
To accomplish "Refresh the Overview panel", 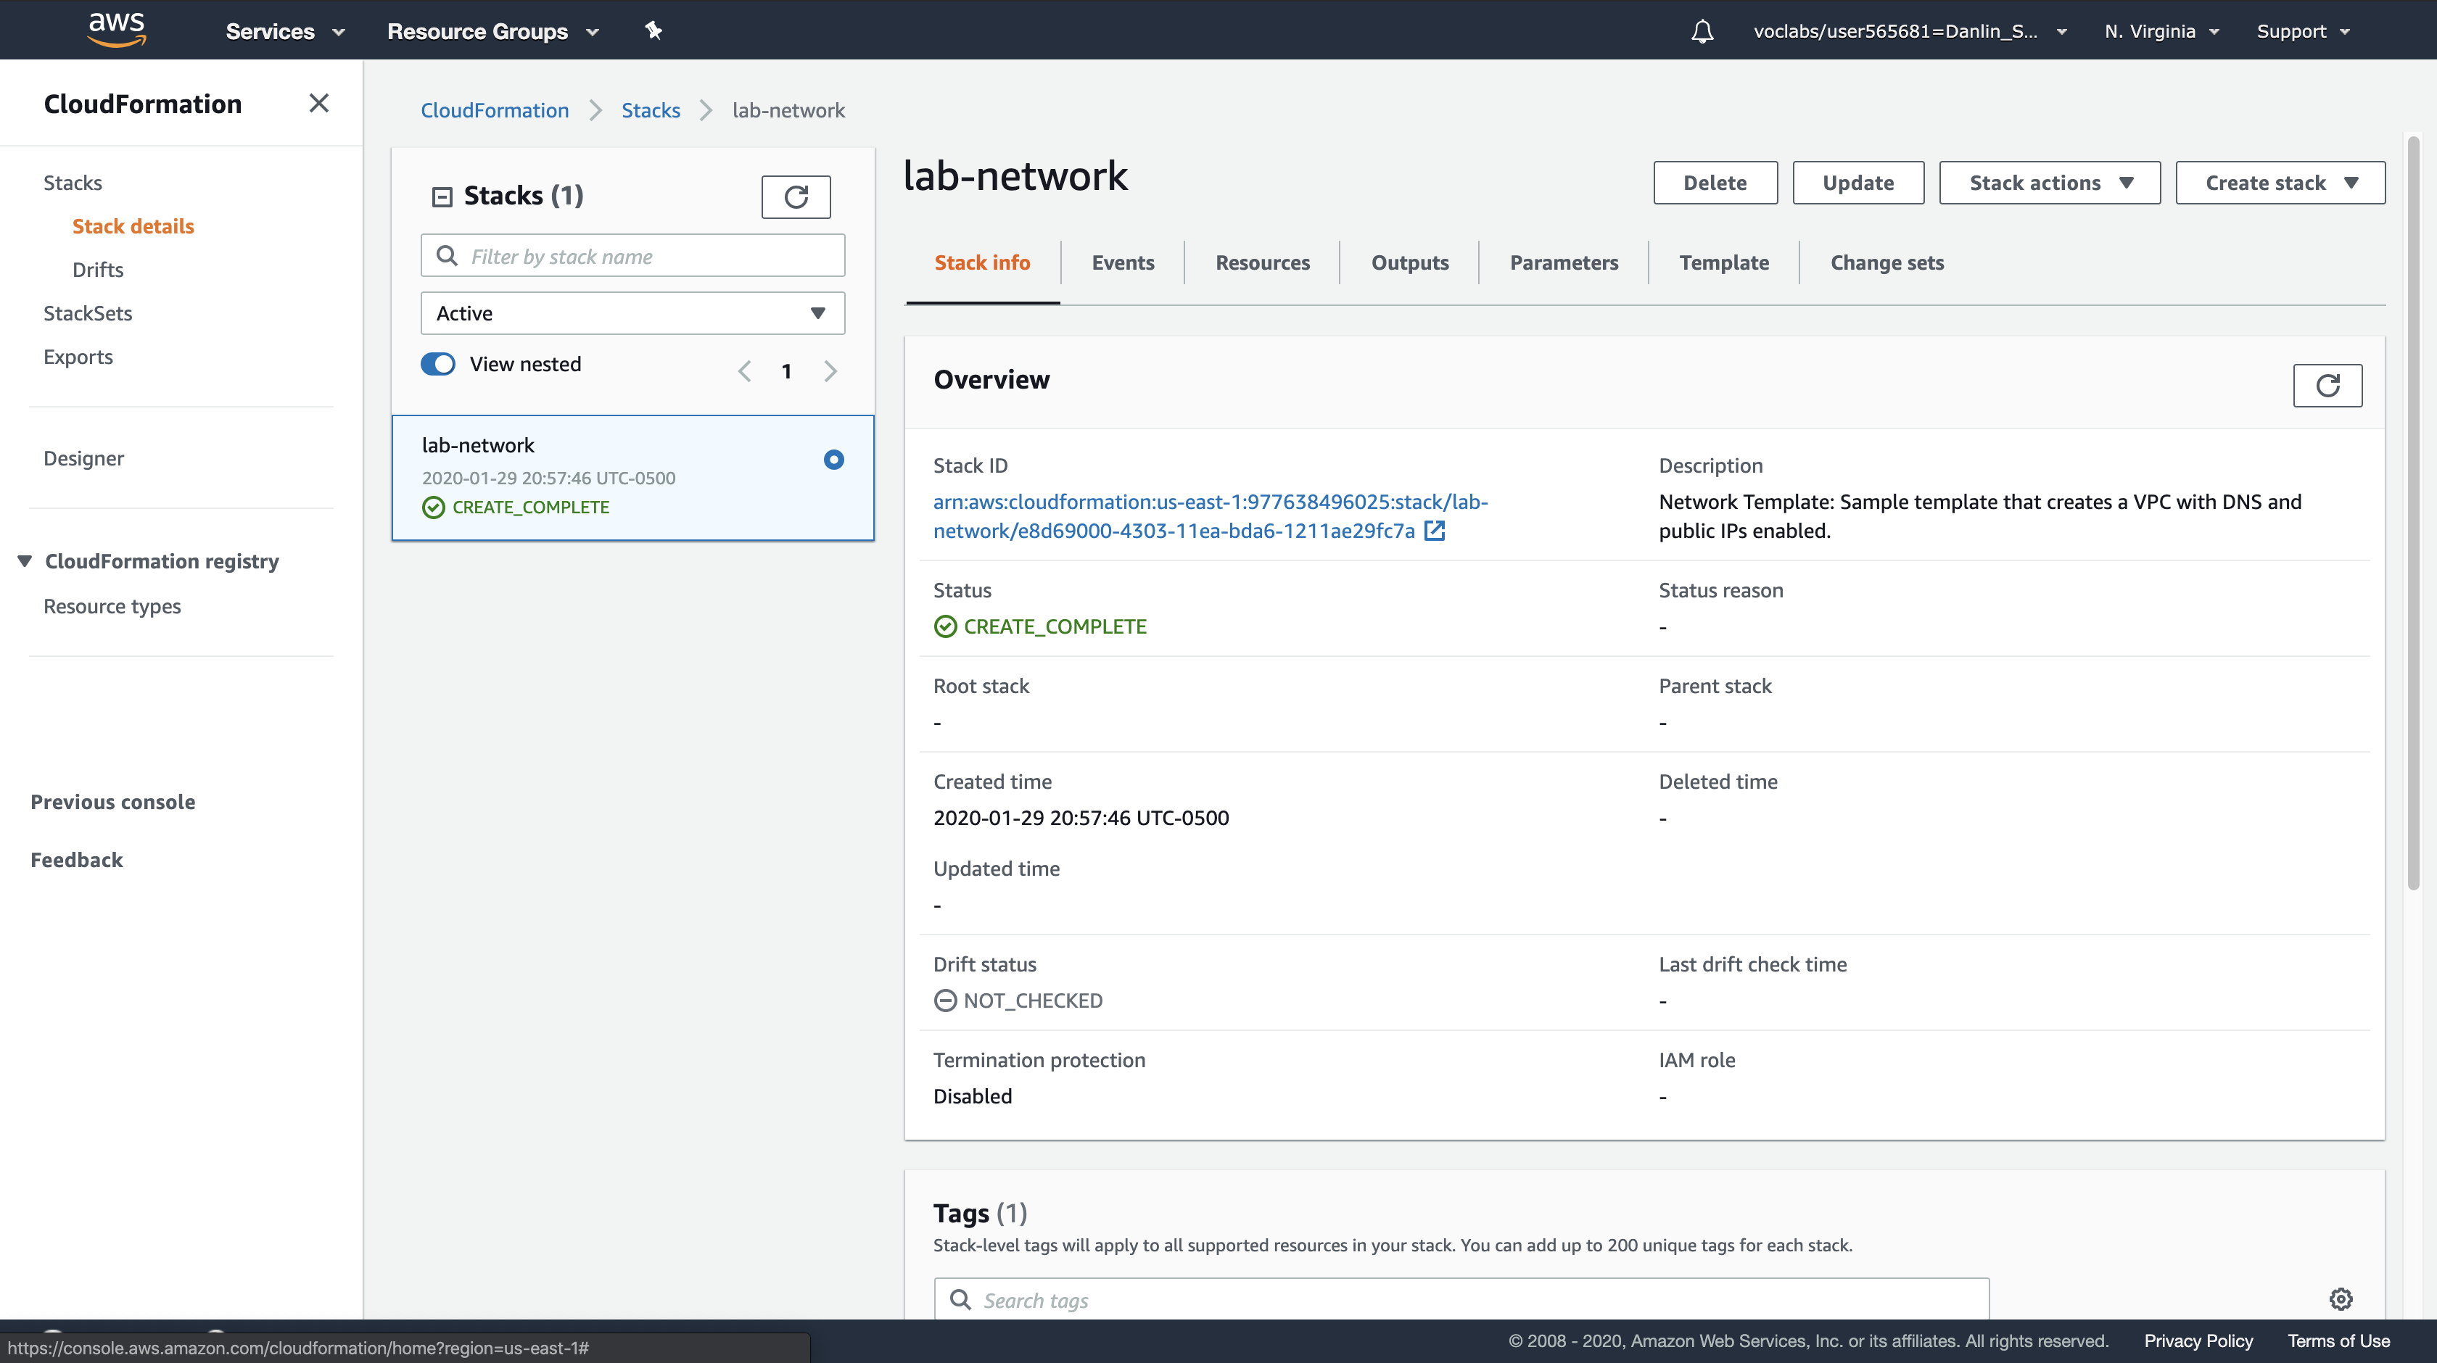I will tap(2327, 385).
